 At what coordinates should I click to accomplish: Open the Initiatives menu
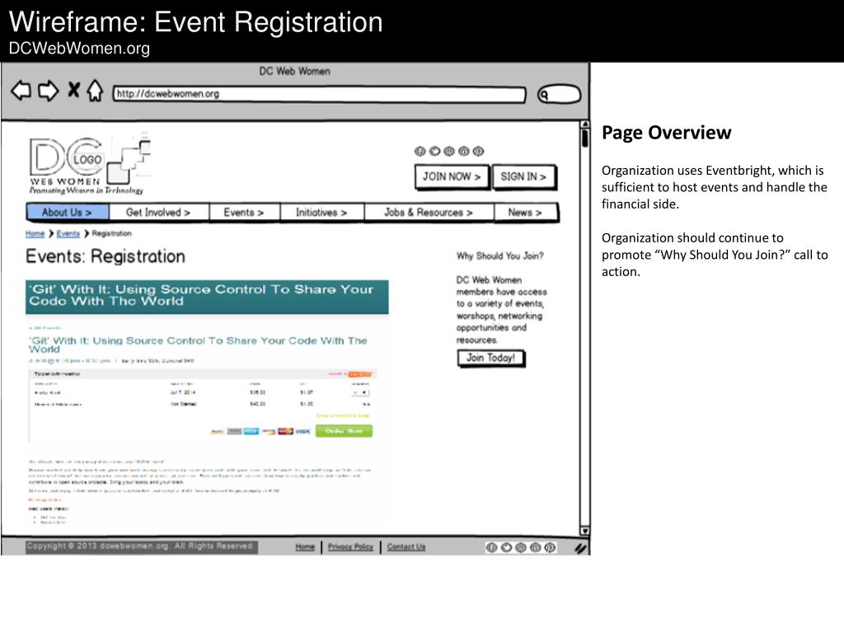click(321, 212)
